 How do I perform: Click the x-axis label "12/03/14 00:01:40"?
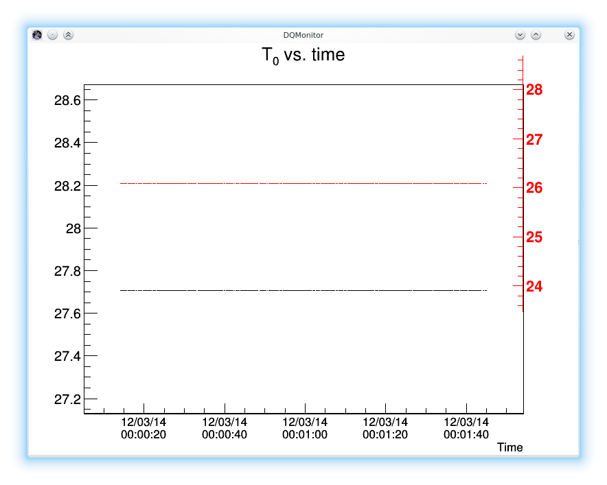pos(466,428)
